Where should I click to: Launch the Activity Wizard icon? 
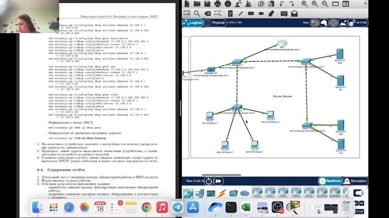coord(248,4)
